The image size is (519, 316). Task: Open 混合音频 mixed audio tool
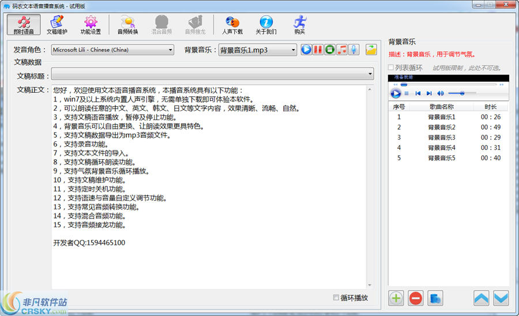(x=161, y=24)
